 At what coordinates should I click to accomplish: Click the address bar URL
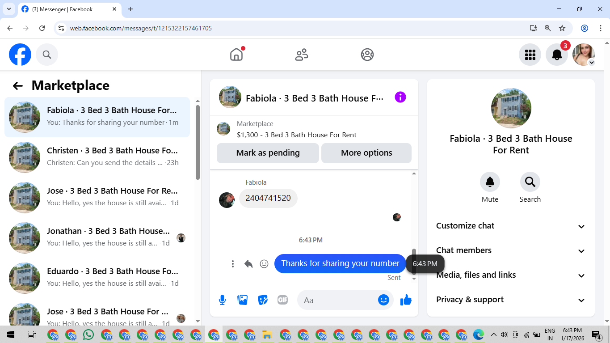141,28
